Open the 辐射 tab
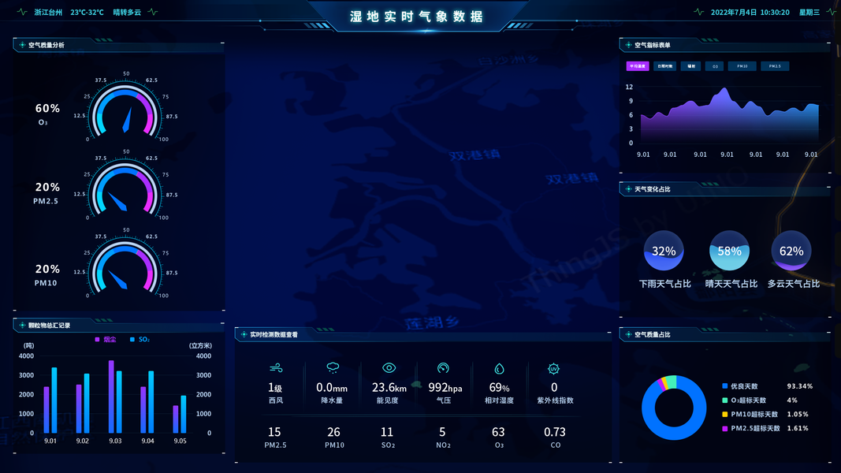The height and width of the screenshot is (473, 841). [x=690, y=66]
